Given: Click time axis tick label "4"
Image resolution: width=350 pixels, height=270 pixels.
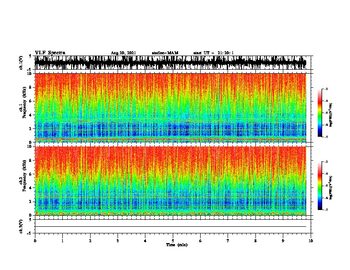Looking at the screenshot, I should [145, 240].
